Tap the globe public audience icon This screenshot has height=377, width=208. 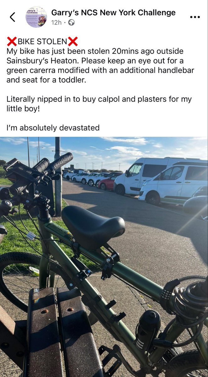click(72, 23)
